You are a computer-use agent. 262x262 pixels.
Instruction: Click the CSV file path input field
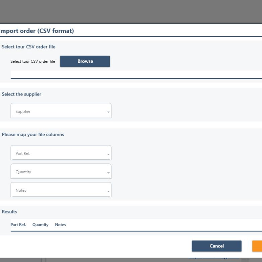[136, 74]
